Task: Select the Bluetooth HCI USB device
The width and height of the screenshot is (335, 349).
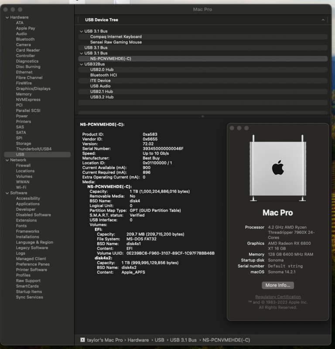Action: [103, 75]
